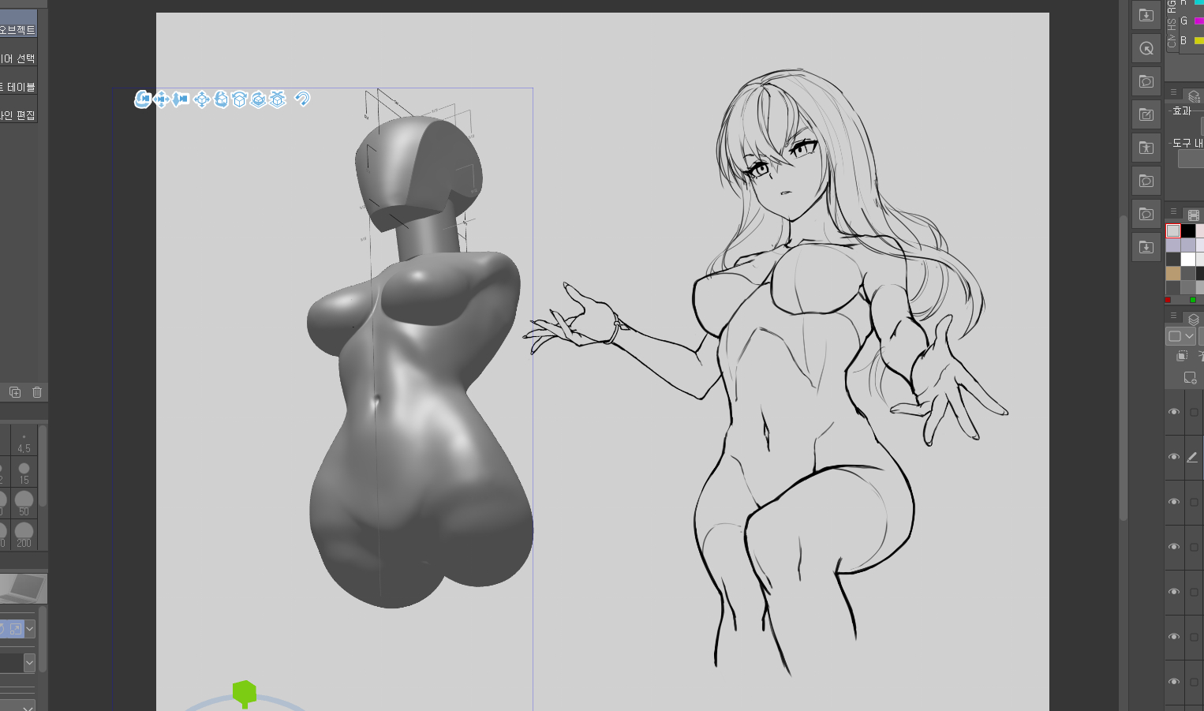The height and width of the screenshot is (711, 1204).
Task: Click the camera rotate icon on 3D launcher
Action: (143, 99)
